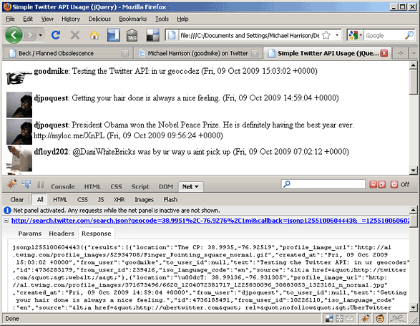Open the Edit menu
The width and height of the screenshot is (420, 326).
tap(28, 19)
